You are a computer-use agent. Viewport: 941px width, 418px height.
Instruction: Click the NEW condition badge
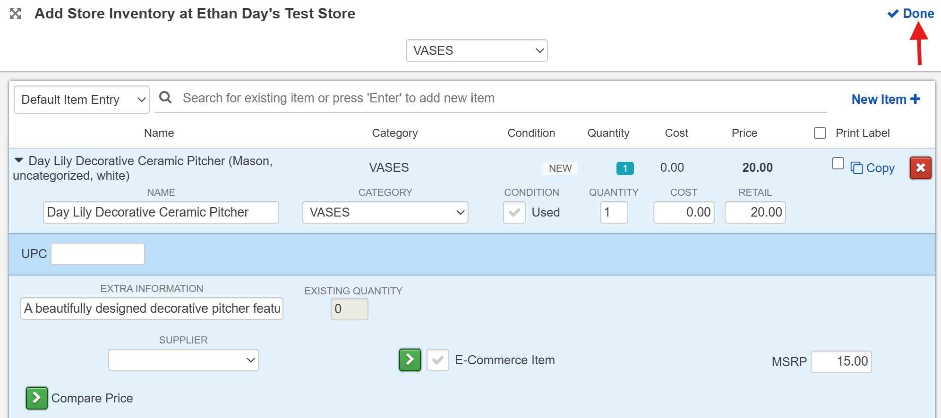coord(560,168)
